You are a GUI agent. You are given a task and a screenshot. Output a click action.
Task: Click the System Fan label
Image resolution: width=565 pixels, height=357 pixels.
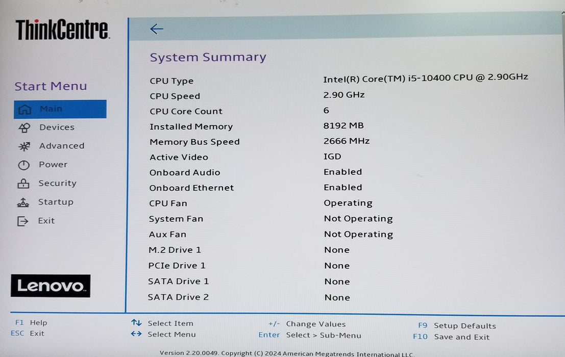[176, 219]
